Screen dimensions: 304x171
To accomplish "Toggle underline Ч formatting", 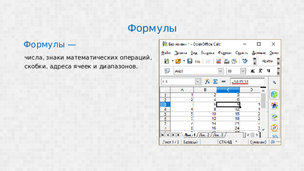I will tap(268, 71).
